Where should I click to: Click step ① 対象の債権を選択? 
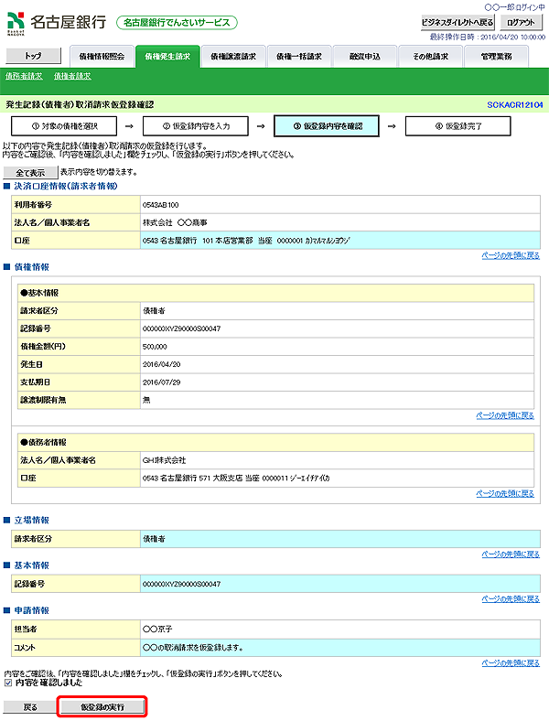pos(64,126)
